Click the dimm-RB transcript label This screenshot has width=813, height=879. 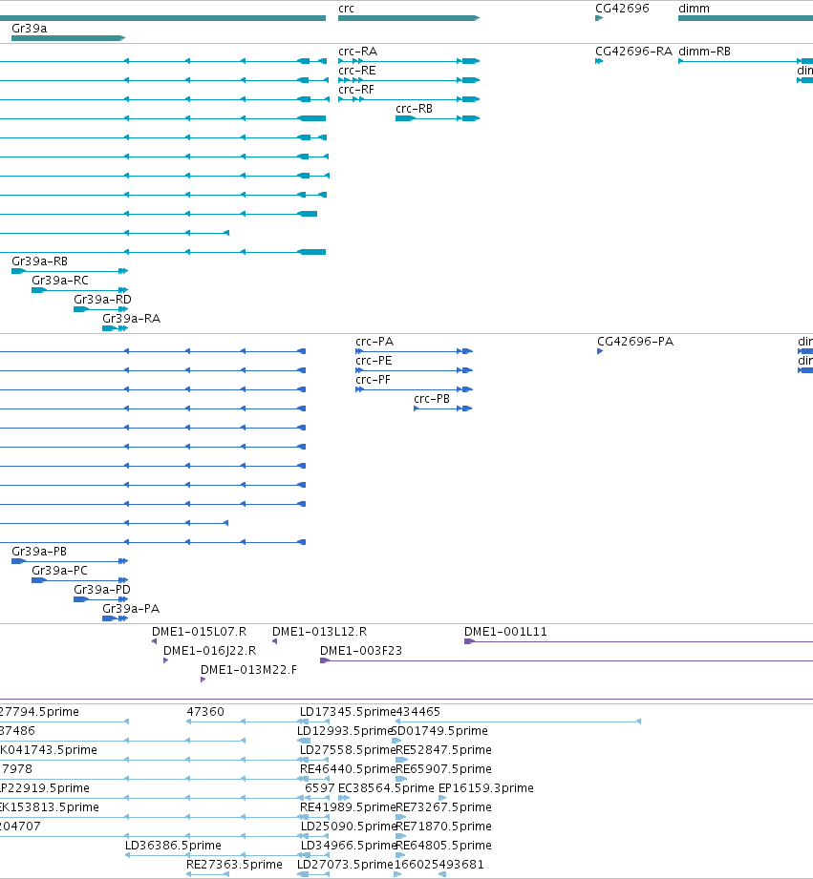(704, 52)
